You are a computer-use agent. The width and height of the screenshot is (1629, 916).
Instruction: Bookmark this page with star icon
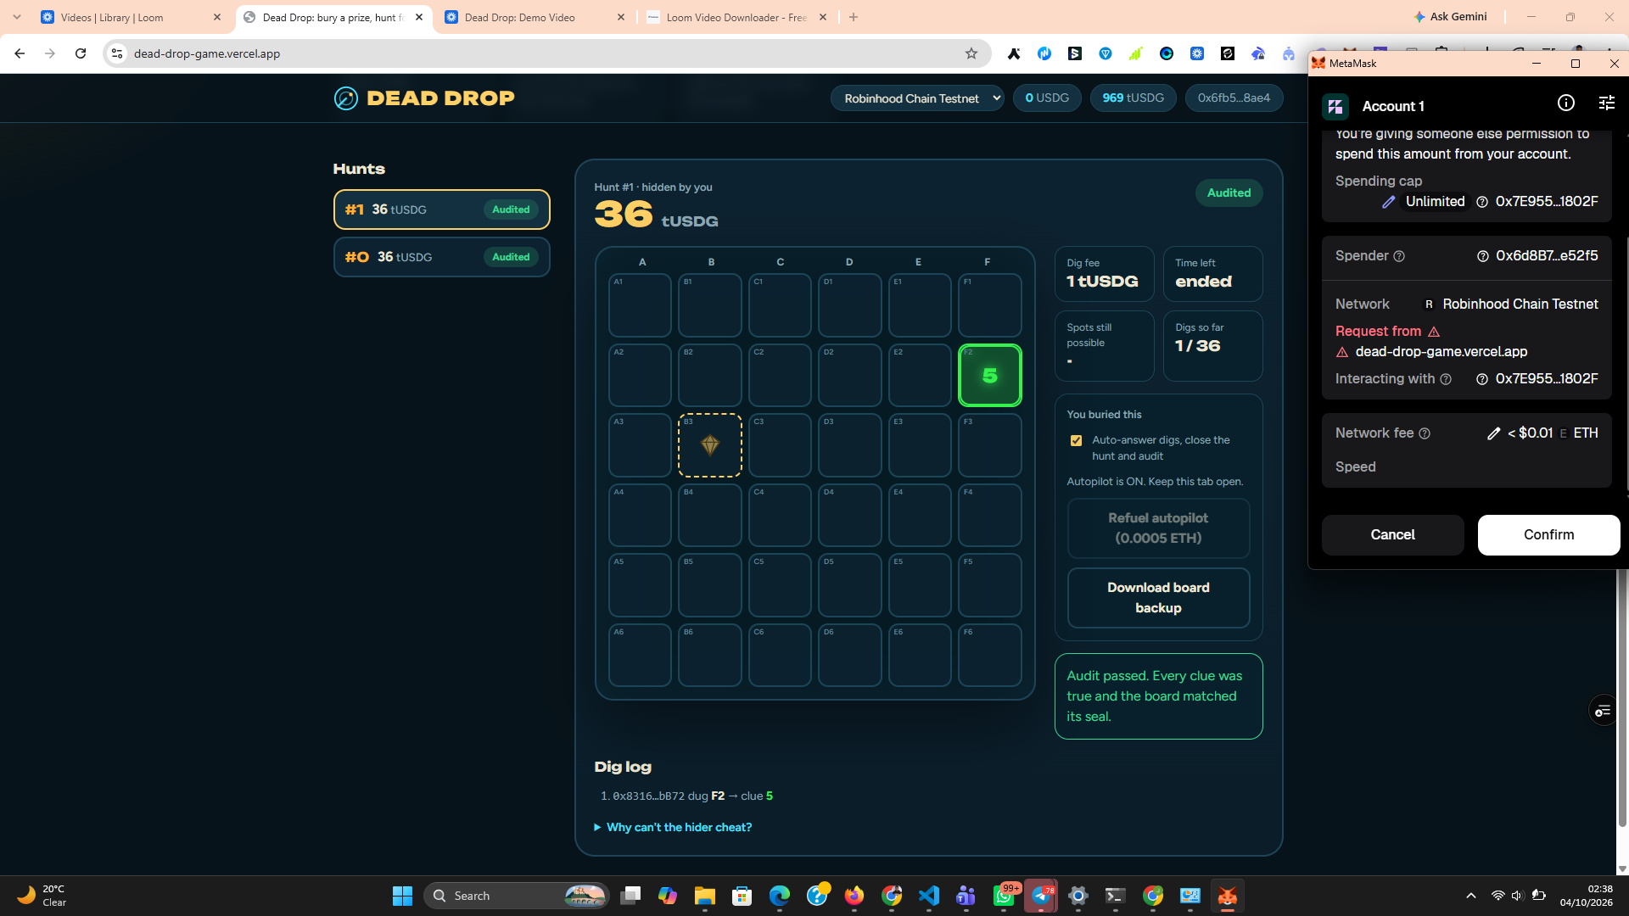(971, 53)
